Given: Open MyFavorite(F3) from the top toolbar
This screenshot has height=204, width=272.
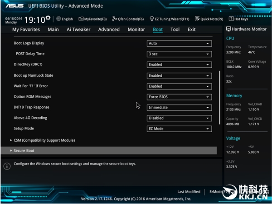Looking at the screenshot, I should pyautogui.click(x=92, y=19).
